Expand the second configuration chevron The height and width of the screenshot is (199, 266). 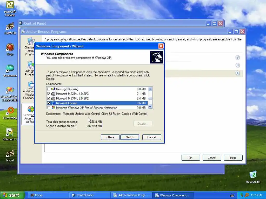pos(237,65)
